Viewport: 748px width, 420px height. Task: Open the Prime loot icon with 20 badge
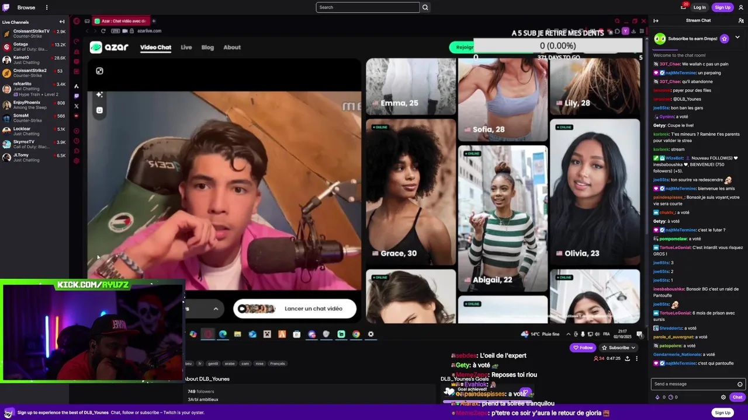683,7
